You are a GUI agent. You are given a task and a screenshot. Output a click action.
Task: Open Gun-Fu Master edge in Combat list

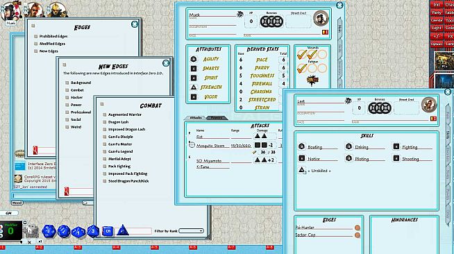[120, 144]
